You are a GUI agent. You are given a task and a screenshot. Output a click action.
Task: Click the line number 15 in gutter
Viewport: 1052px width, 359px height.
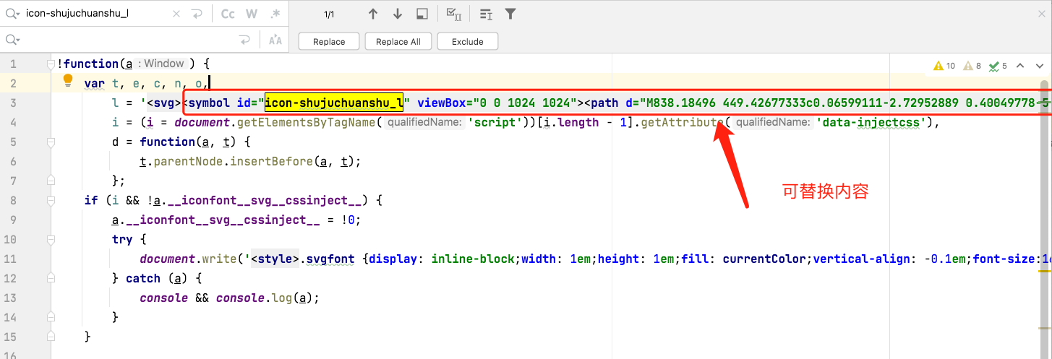10,337
